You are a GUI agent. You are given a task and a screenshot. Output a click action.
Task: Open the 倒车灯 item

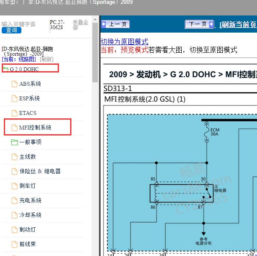pyautogui.click(x=27, y=186)
